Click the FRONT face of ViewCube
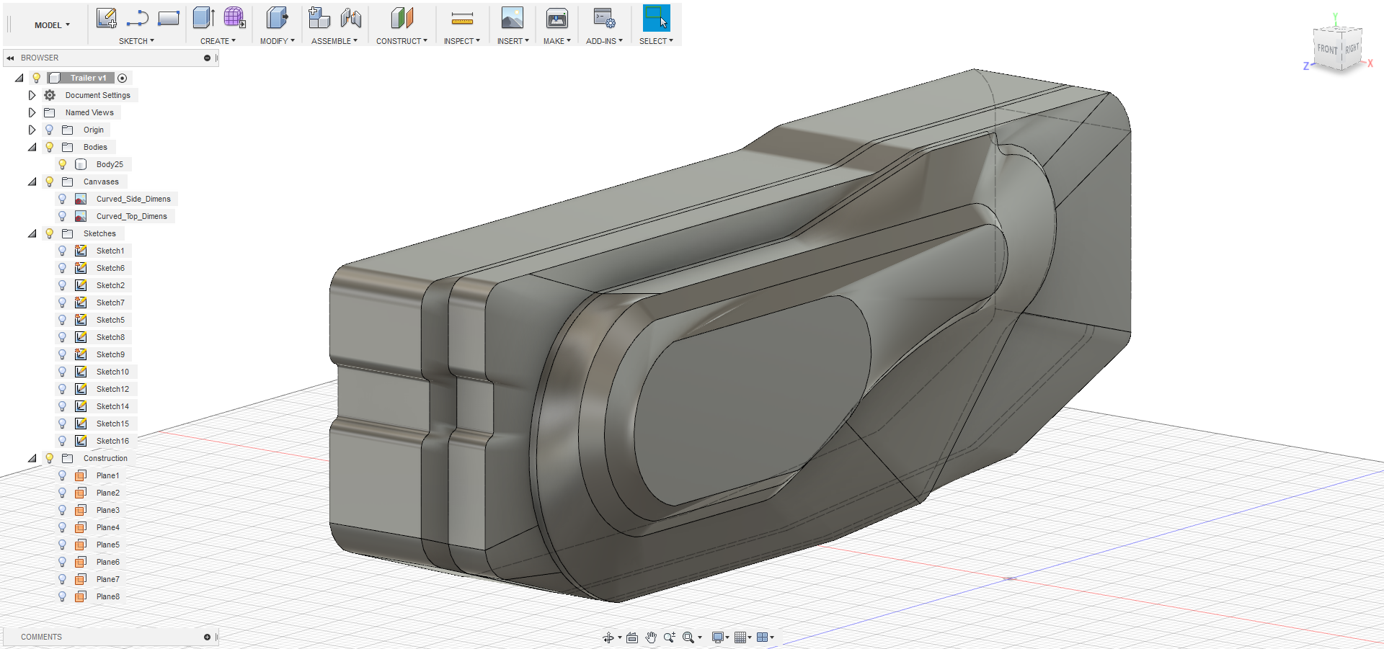Viewport: 1384px width, 649px height. [1327, 49]
